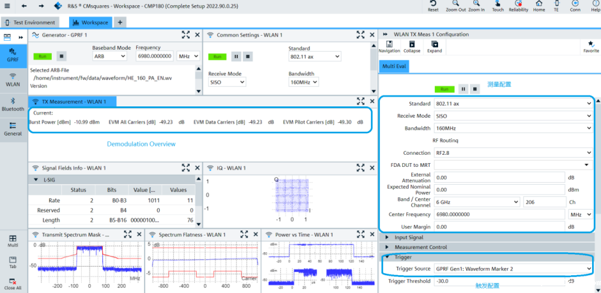Viewport: 601px width, 293px height.
Task: Click the channel 206 input field
Action: 545,202
